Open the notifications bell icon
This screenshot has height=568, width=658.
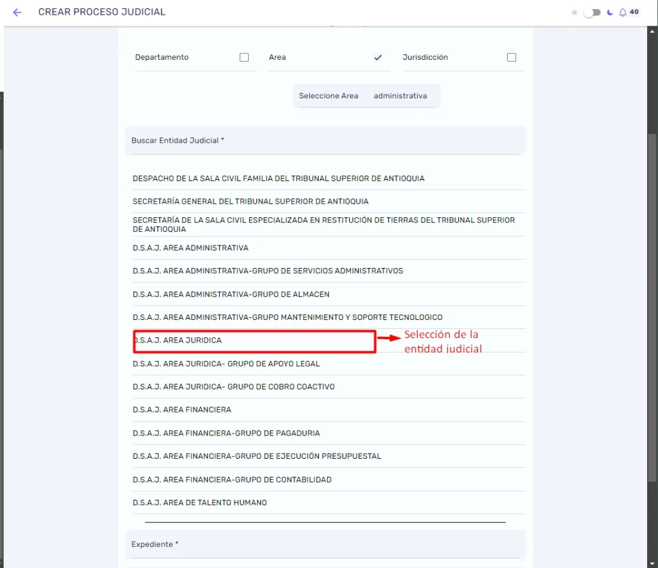click(x=623, y=13)
